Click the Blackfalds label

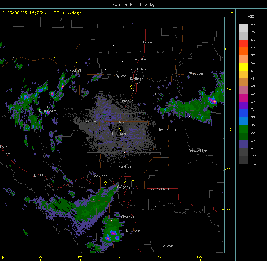pos(137,69)
